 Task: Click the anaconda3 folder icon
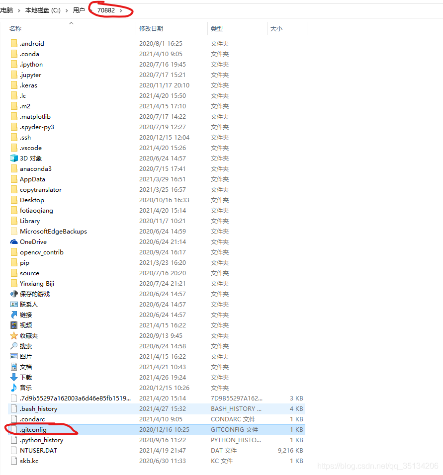pos(14,169)
